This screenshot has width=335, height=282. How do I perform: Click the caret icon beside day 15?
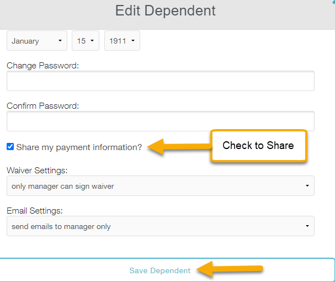(92, 41)
